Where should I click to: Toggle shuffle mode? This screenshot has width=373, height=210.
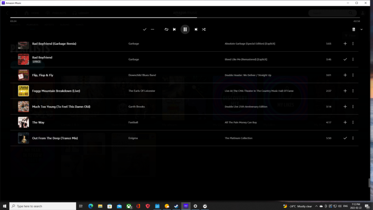(x=204, y=29)
